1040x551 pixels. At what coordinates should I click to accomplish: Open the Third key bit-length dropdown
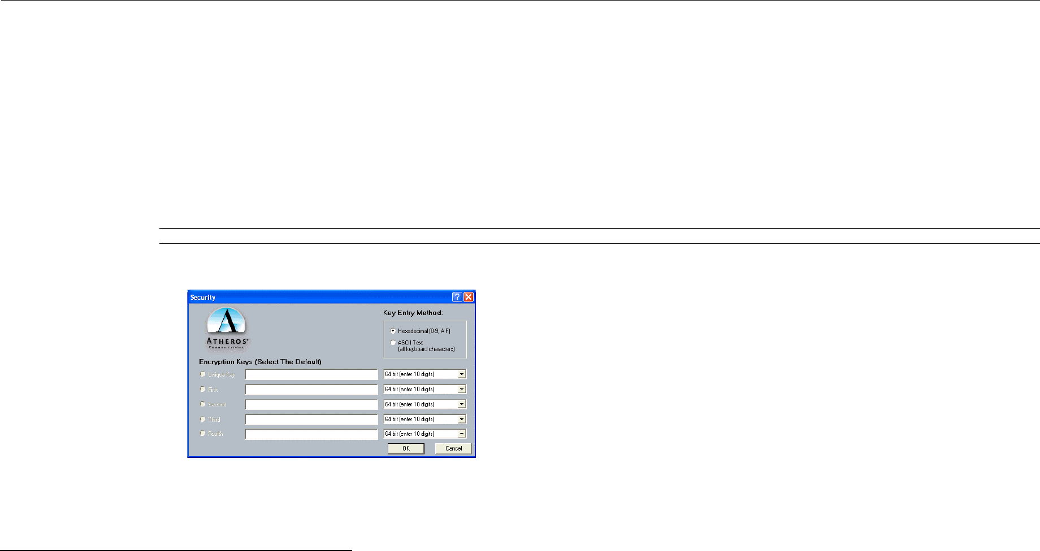(462, 419)
